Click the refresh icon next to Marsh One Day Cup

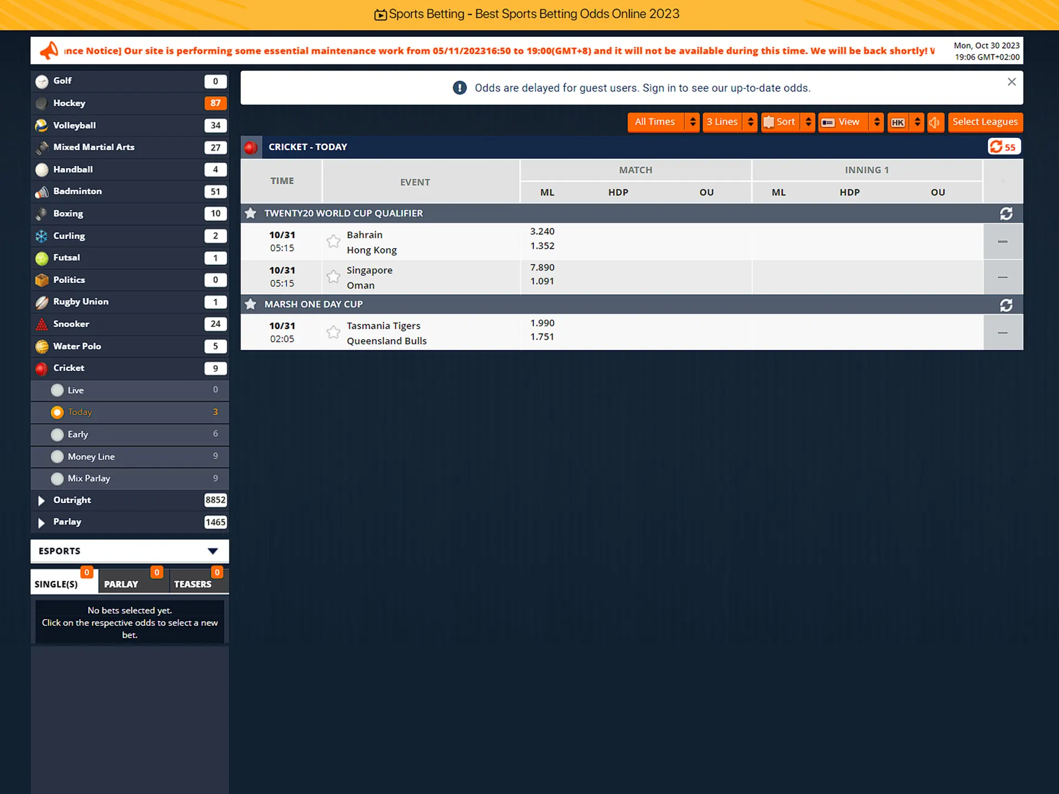click(x=1007, y=304)
